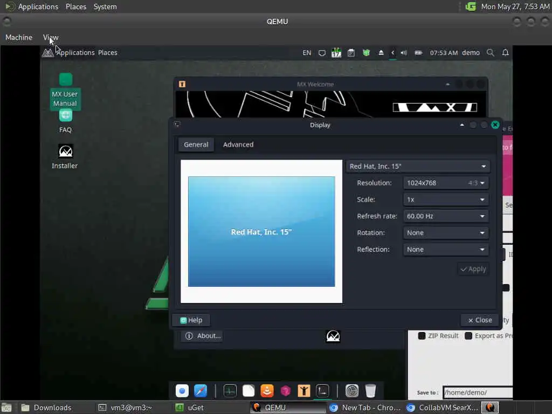Click the Apply button
The image size is (552, 414).
point(473,269)
